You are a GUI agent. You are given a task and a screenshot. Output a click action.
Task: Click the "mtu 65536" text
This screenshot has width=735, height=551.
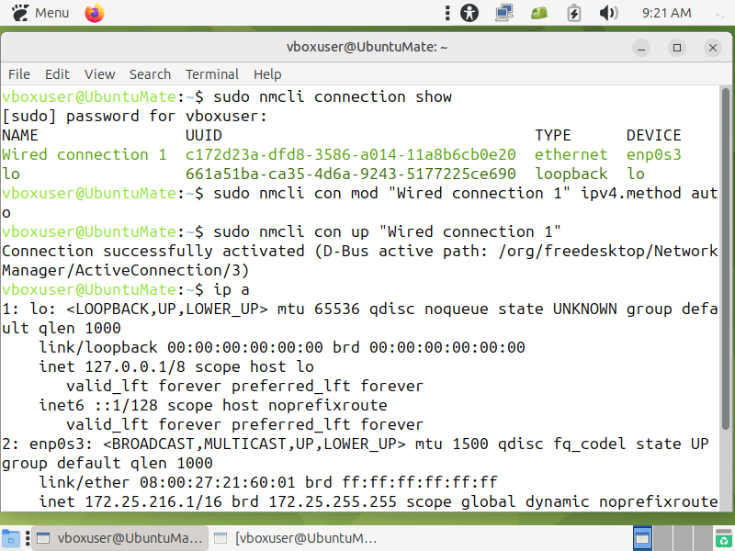pyautogui.click(x=318, y=309)
